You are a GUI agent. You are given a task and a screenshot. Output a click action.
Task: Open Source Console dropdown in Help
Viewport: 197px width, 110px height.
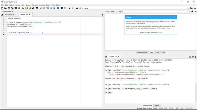click(x=113, y=12)
